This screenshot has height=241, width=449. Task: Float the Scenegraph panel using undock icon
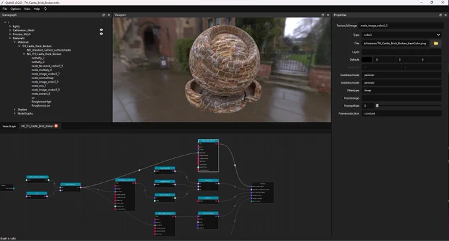pos(104,15)
